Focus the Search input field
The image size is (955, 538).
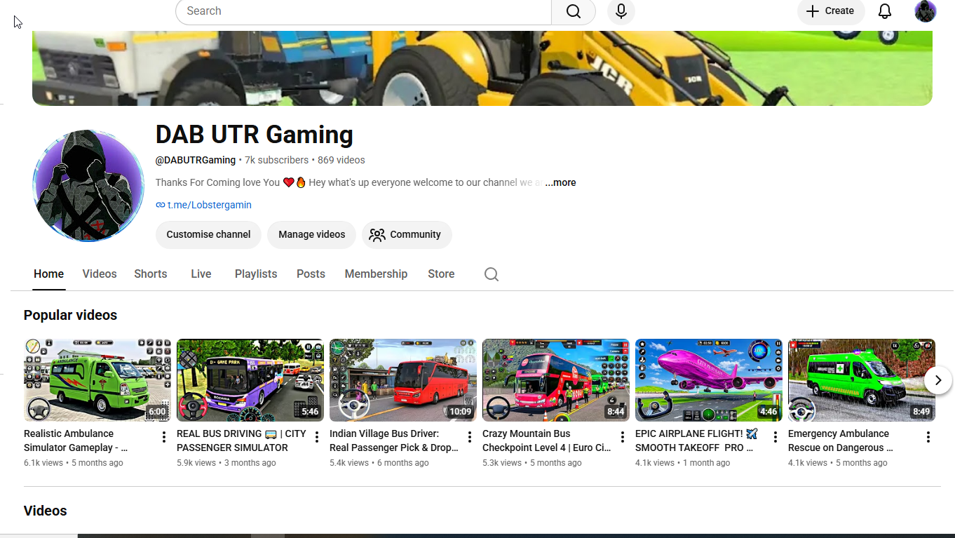[x=363, y=11]
